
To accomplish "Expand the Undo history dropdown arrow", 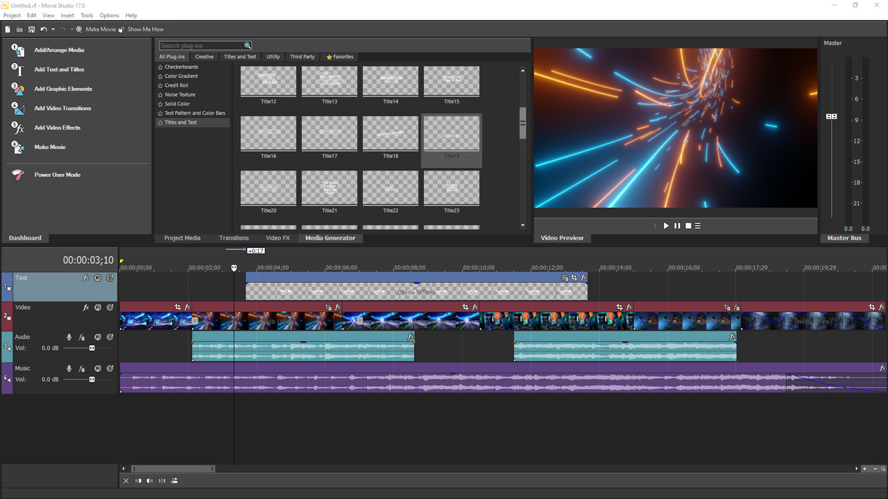I will tap(53, 29).
